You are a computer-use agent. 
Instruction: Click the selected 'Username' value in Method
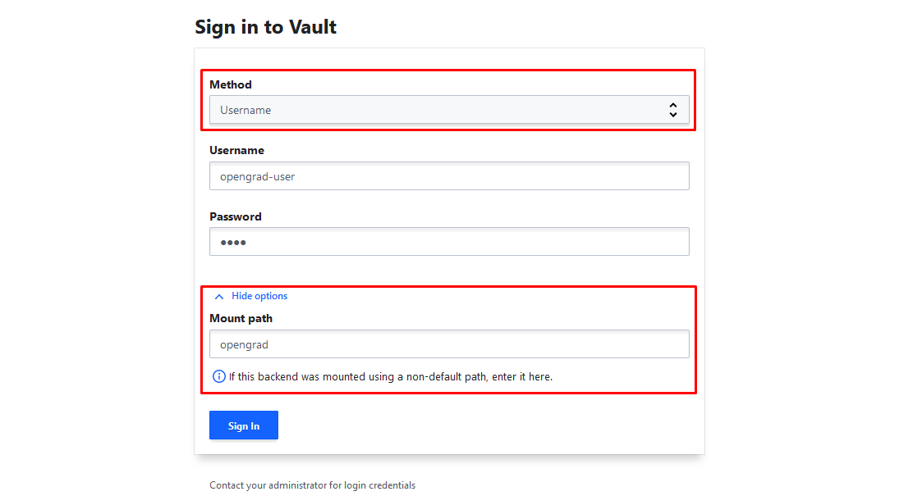(245, 110)
